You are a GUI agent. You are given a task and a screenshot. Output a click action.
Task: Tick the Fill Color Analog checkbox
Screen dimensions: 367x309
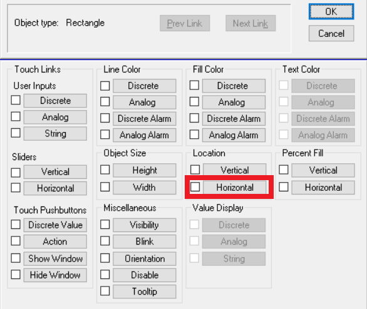194,102
